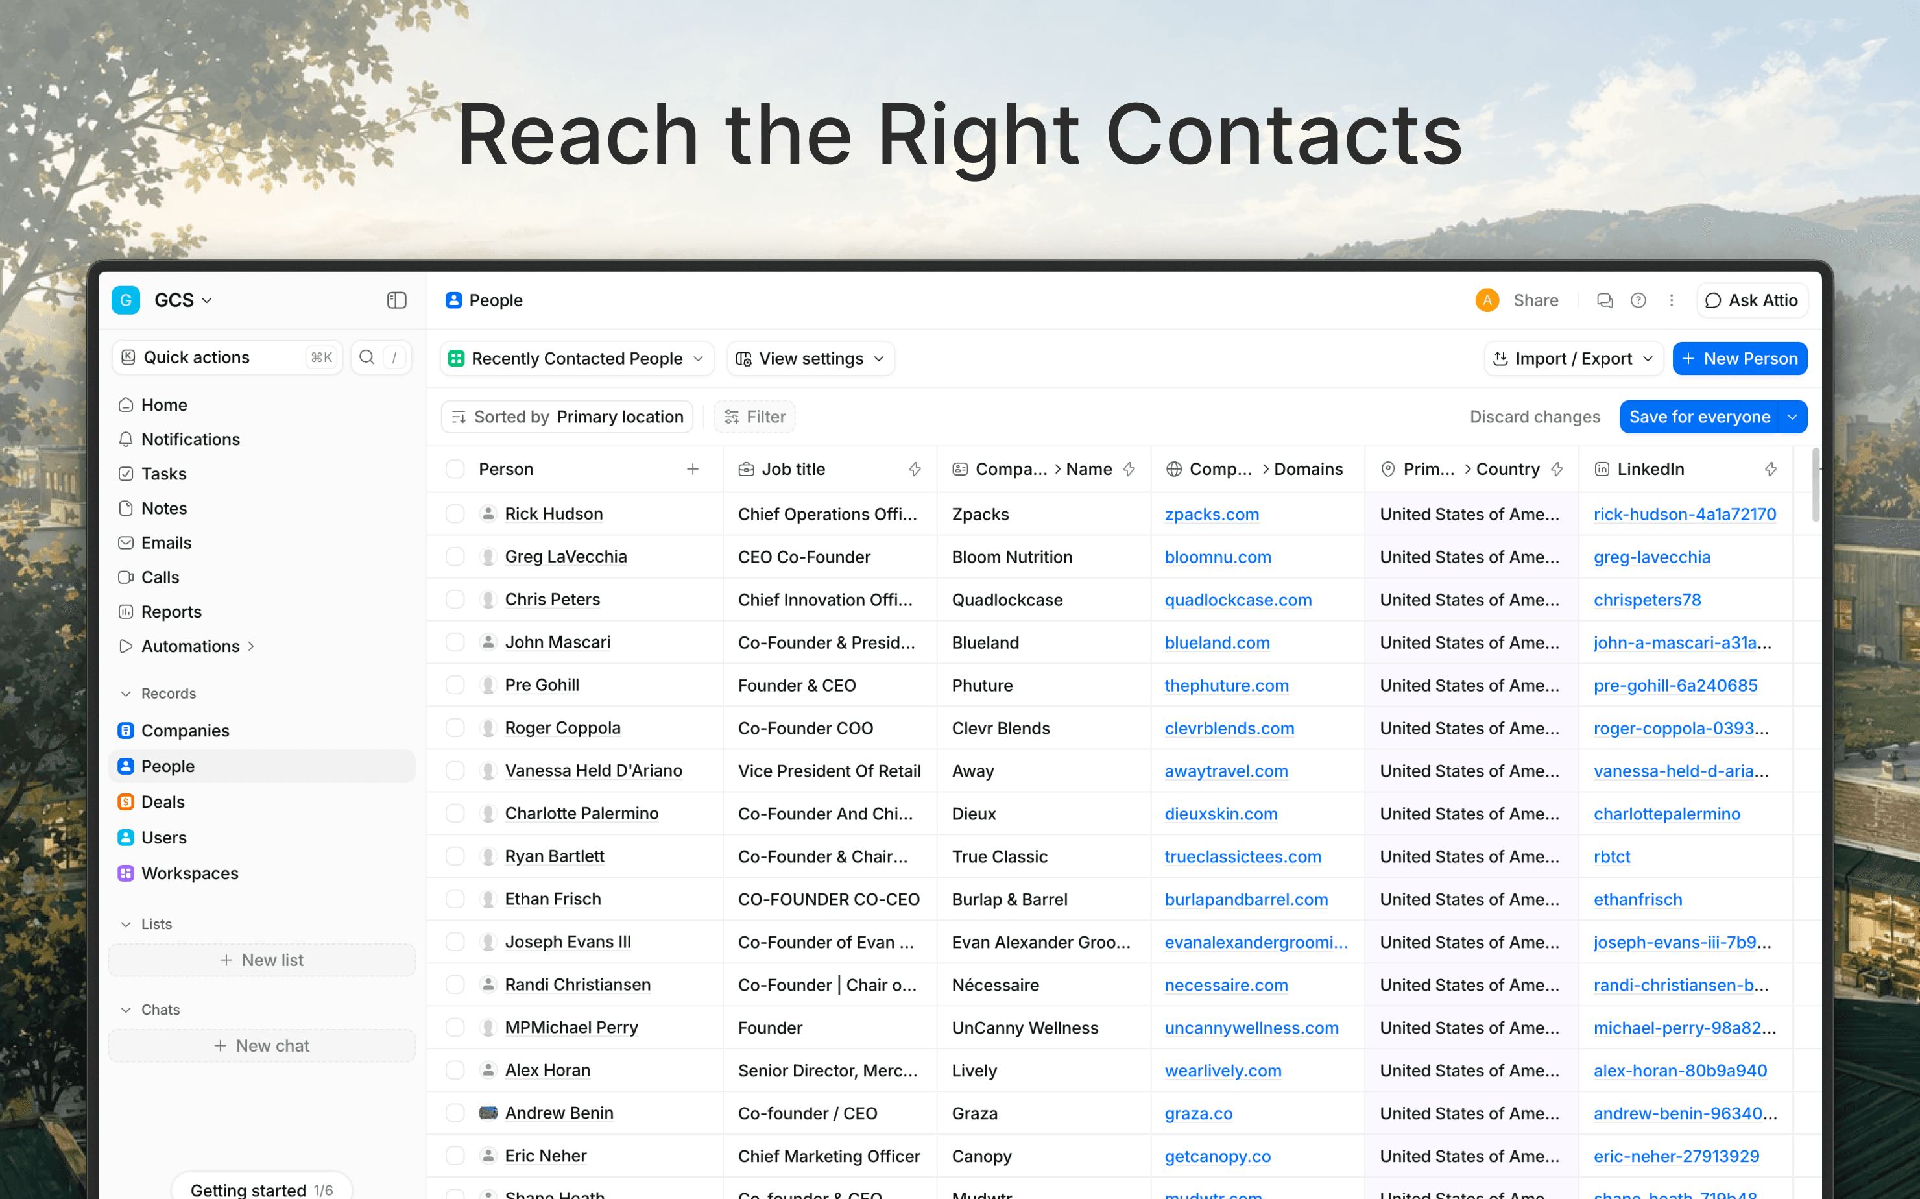Open the zpacks.com domain link

1211,514
